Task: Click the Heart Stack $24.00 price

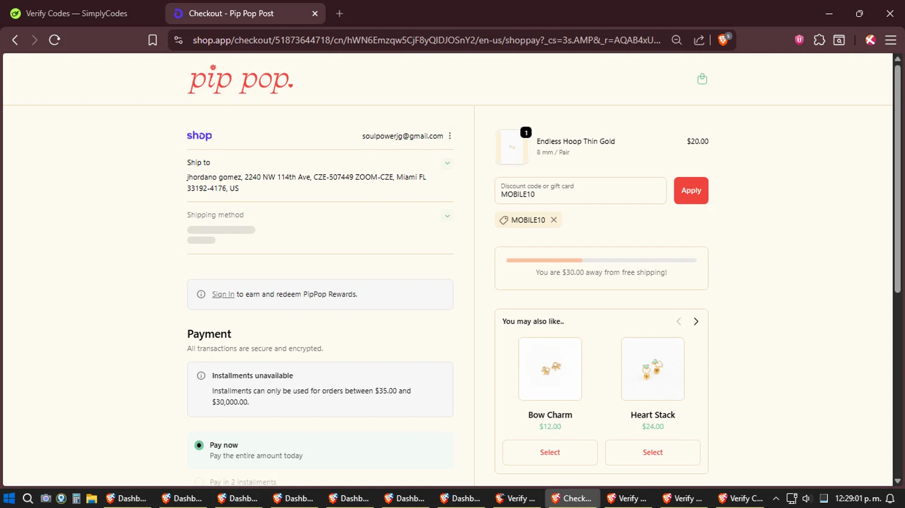Action: [x=653, y=427]
